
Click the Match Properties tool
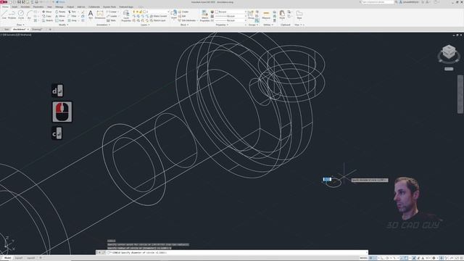point(204,16)
